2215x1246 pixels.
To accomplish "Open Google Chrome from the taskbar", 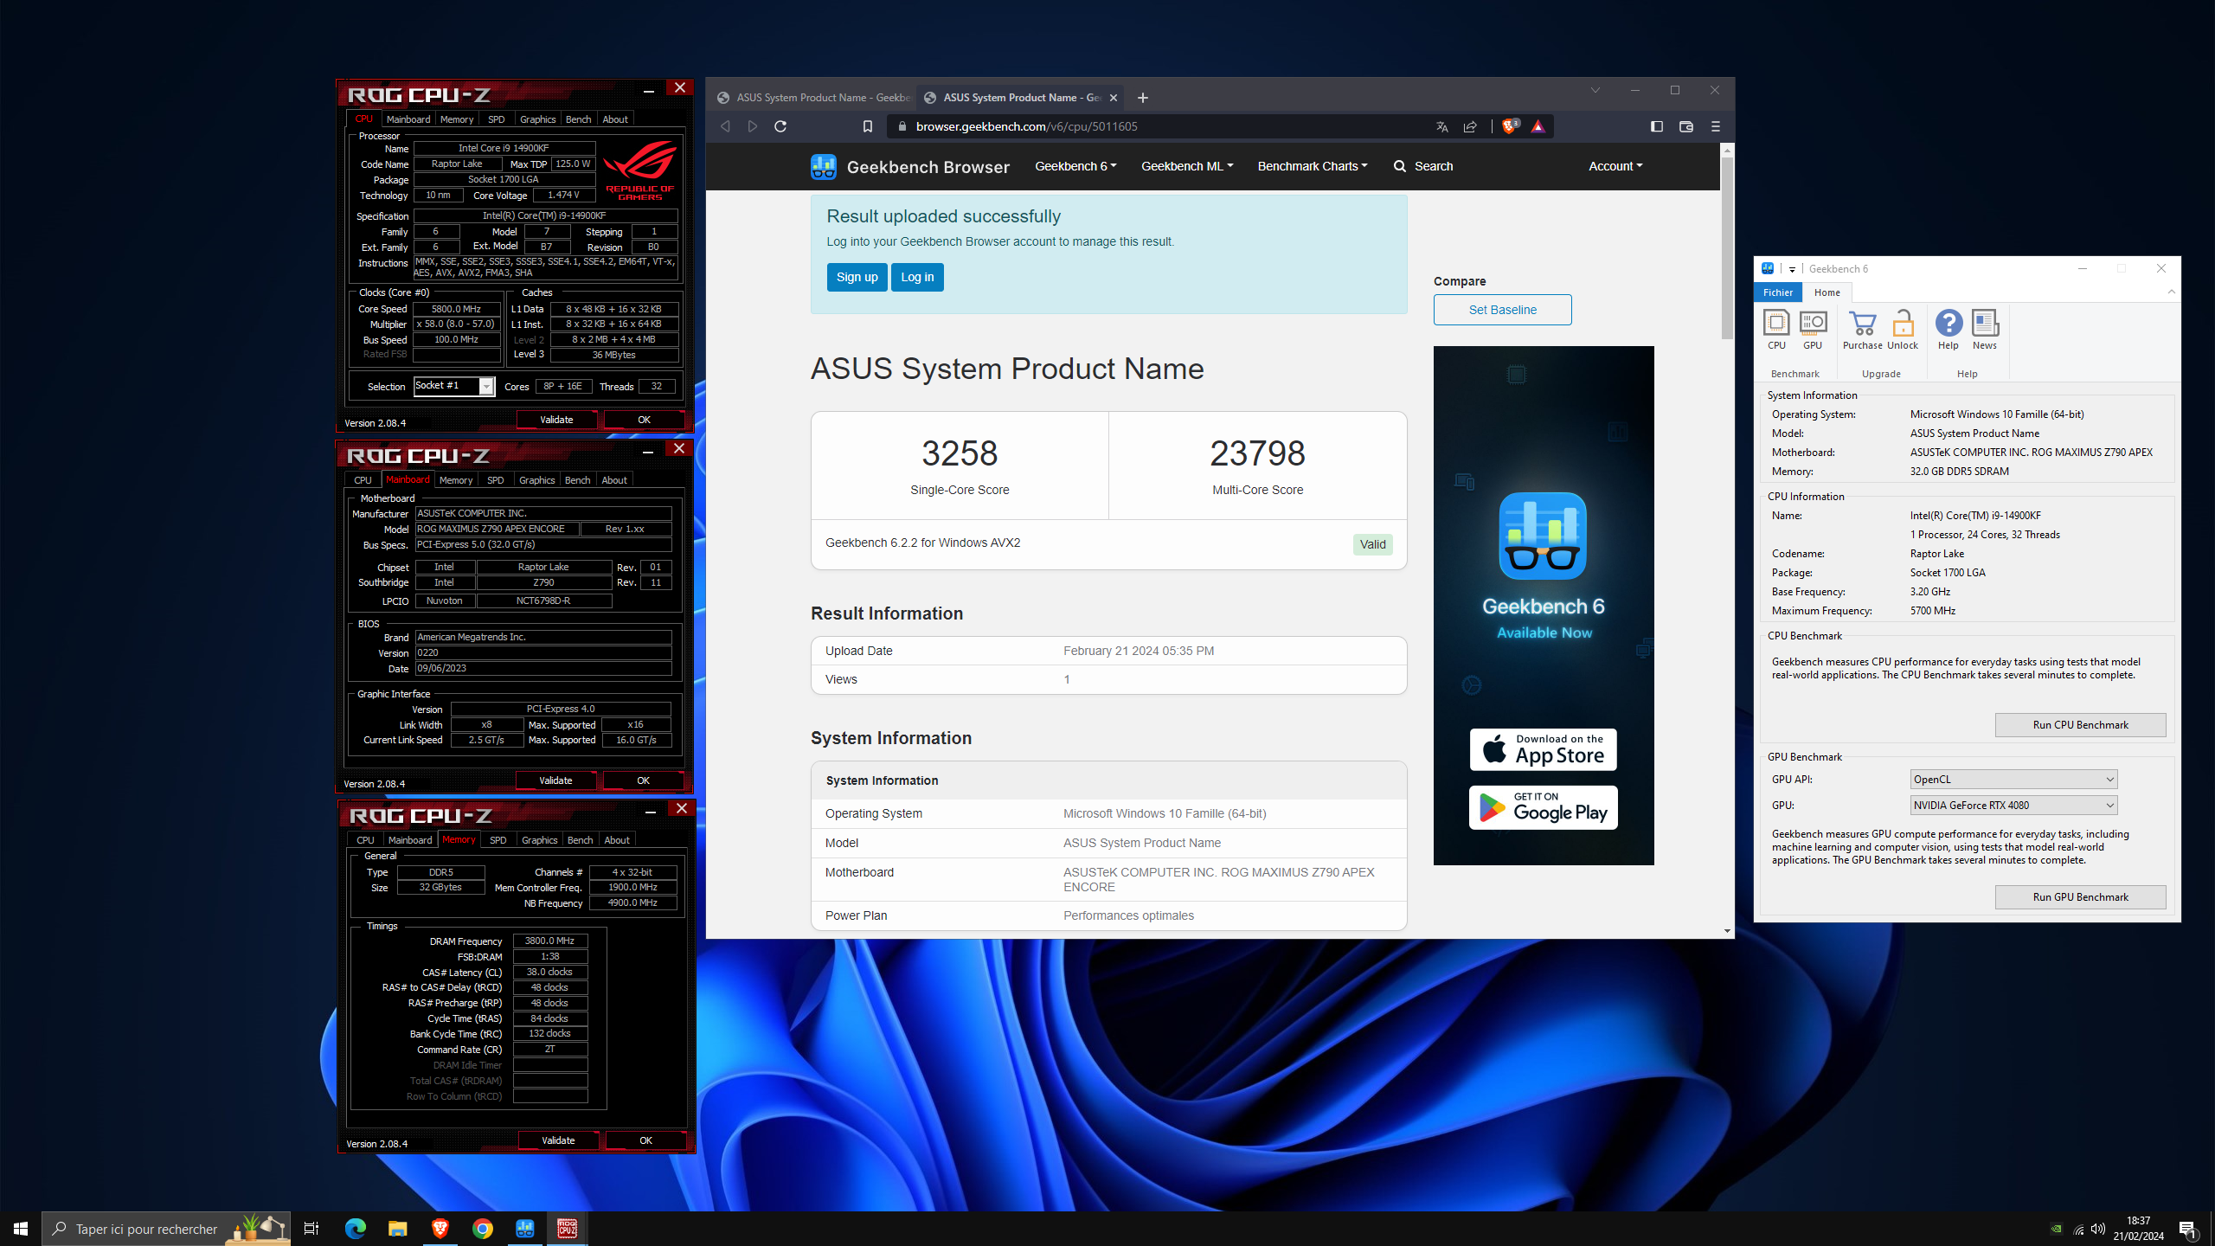I will coord(483,1228).
